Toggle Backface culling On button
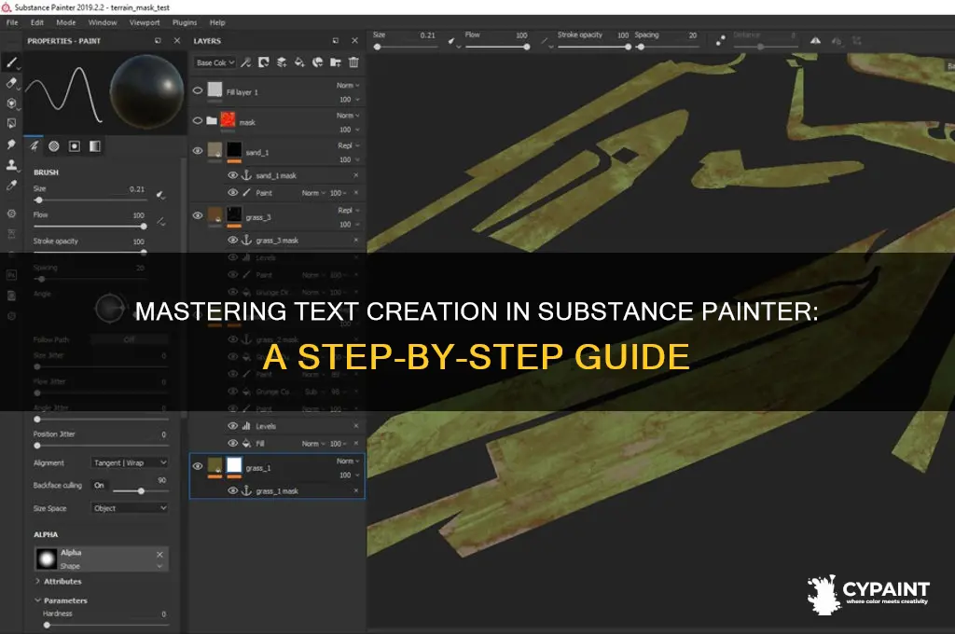This screenshot has width=955, height=634. pos(99,486)
